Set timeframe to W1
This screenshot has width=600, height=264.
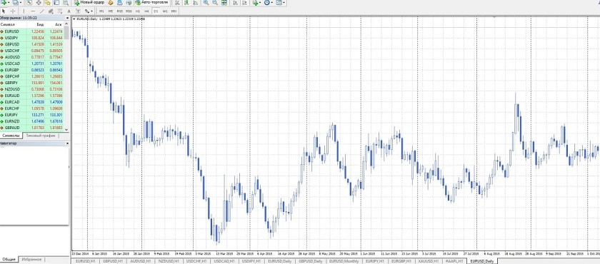click(165, 11)
